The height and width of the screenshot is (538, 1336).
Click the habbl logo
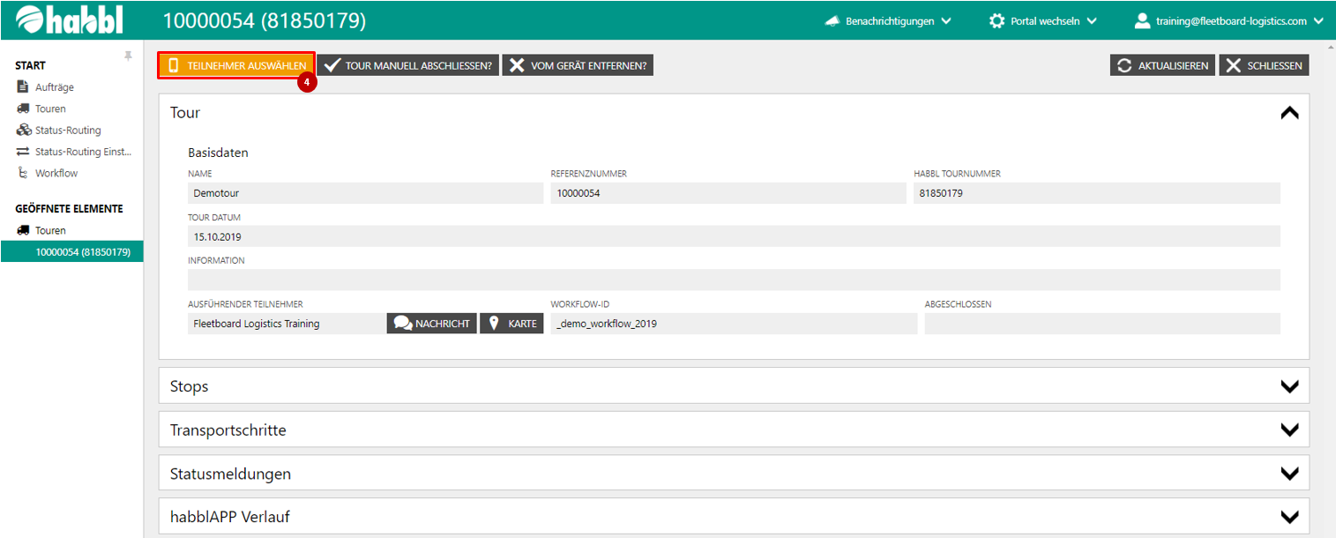70,20
